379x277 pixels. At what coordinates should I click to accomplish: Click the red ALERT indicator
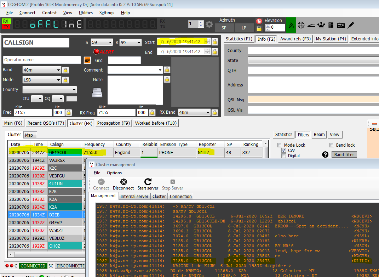pyautogui.click(x=104, y=52)
